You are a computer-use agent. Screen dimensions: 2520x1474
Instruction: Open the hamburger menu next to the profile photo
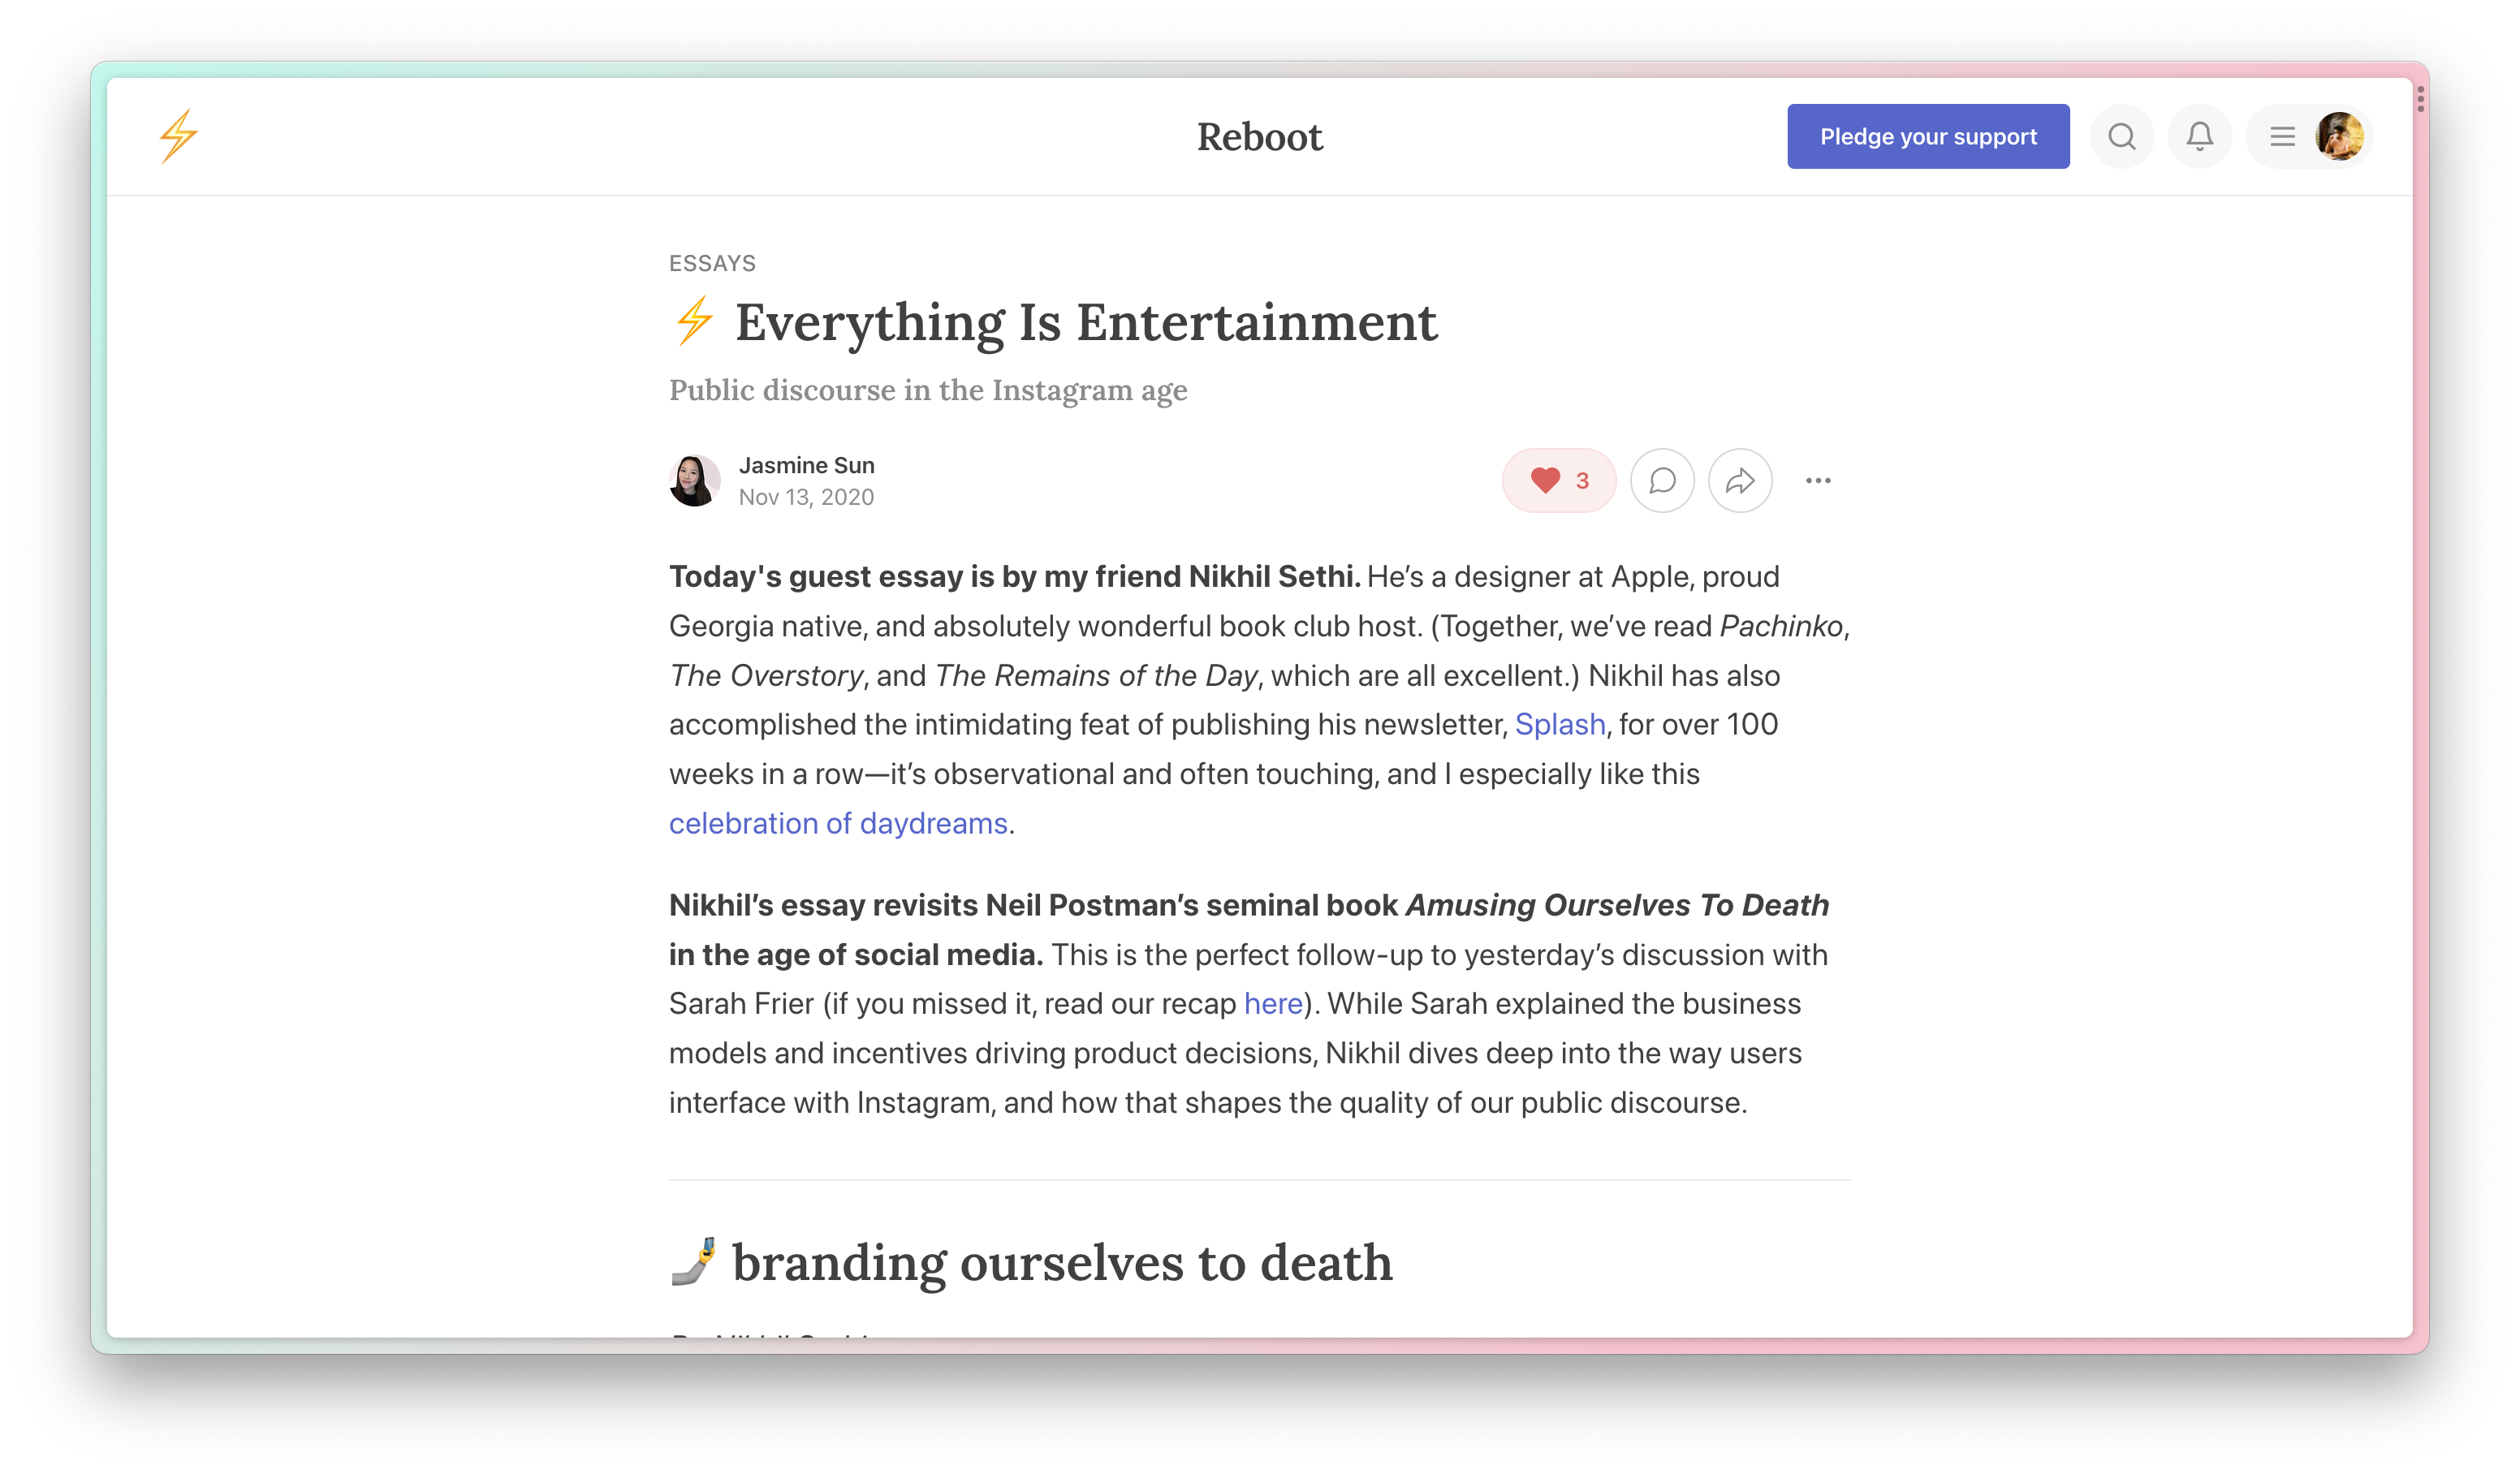[2282, 136]
